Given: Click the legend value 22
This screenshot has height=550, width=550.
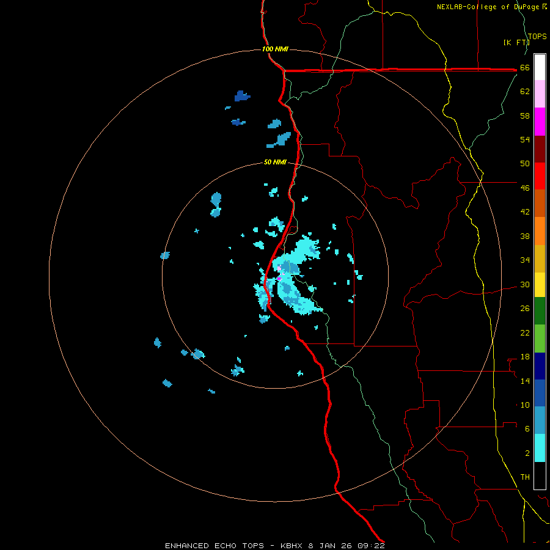Looking at the screenshot, I should [x=525, y=332].
